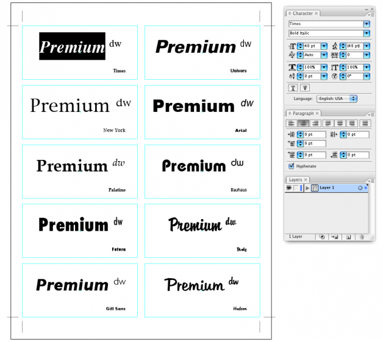Screen dimensions: 383x342
Task: Toggle the Hyphenate checkbox
Action: 291,166
